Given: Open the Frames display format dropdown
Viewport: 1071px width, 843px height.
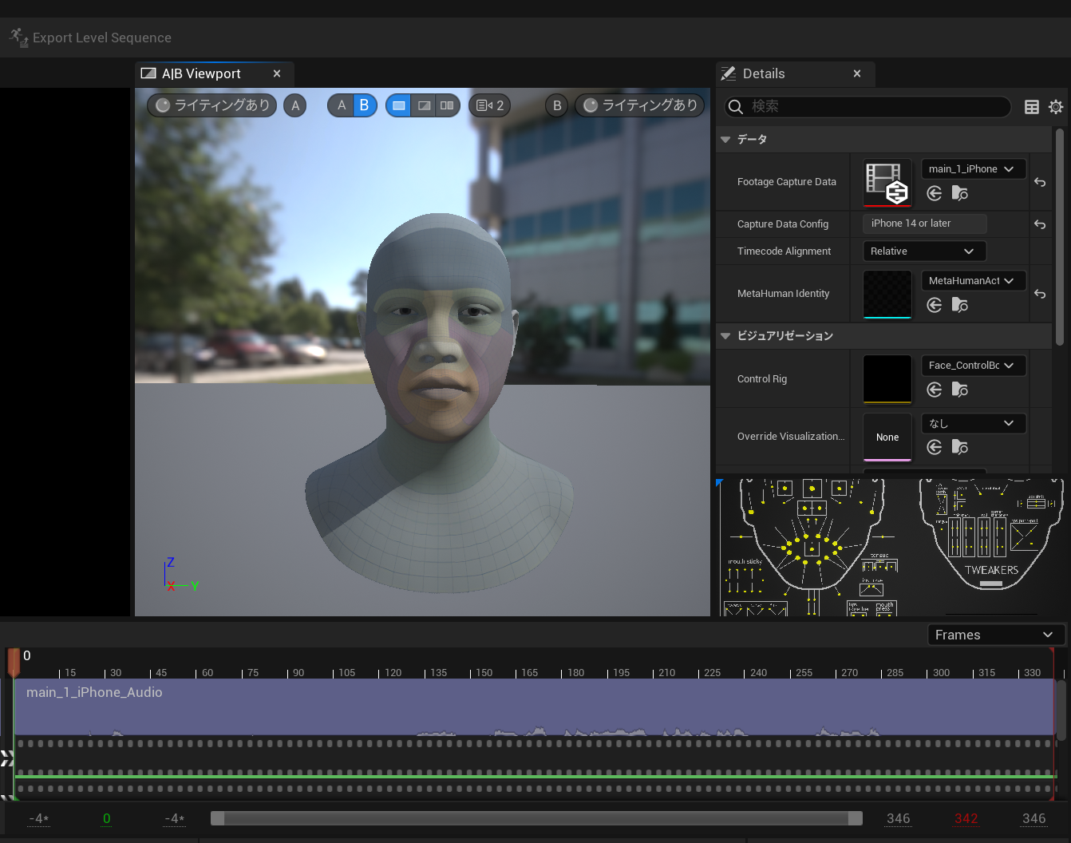Looking at the screenshot, I should pyautogui.click(x=995, y=635).
